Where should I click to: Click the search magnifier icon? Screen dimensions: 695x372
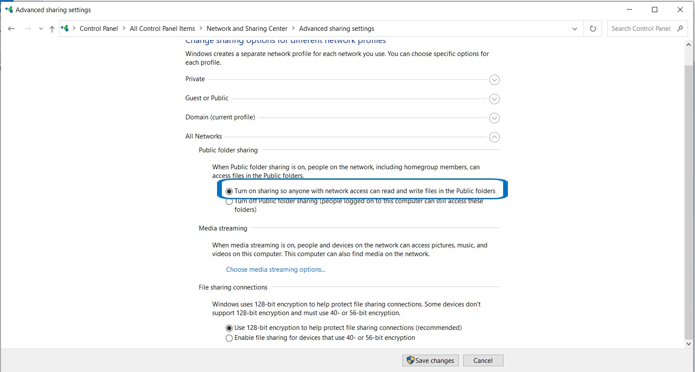tap(680, 29)
